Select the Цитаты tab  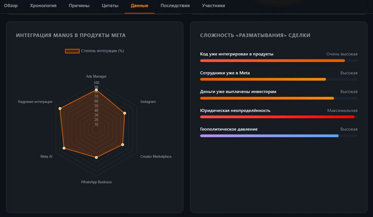click(x=110, y=6)
